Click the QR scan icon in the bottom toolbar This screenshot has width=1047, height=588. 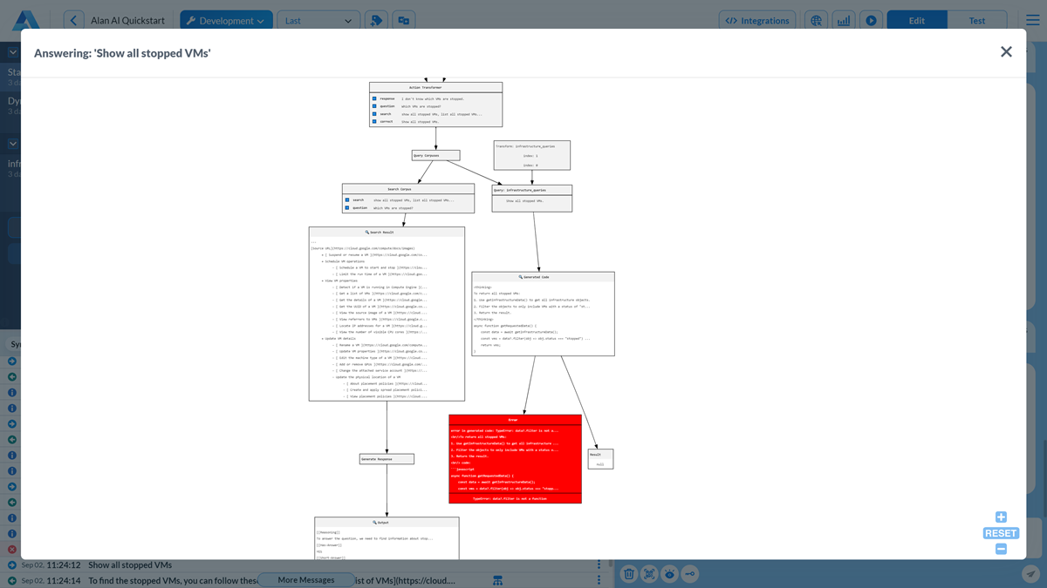click(648, 573)
